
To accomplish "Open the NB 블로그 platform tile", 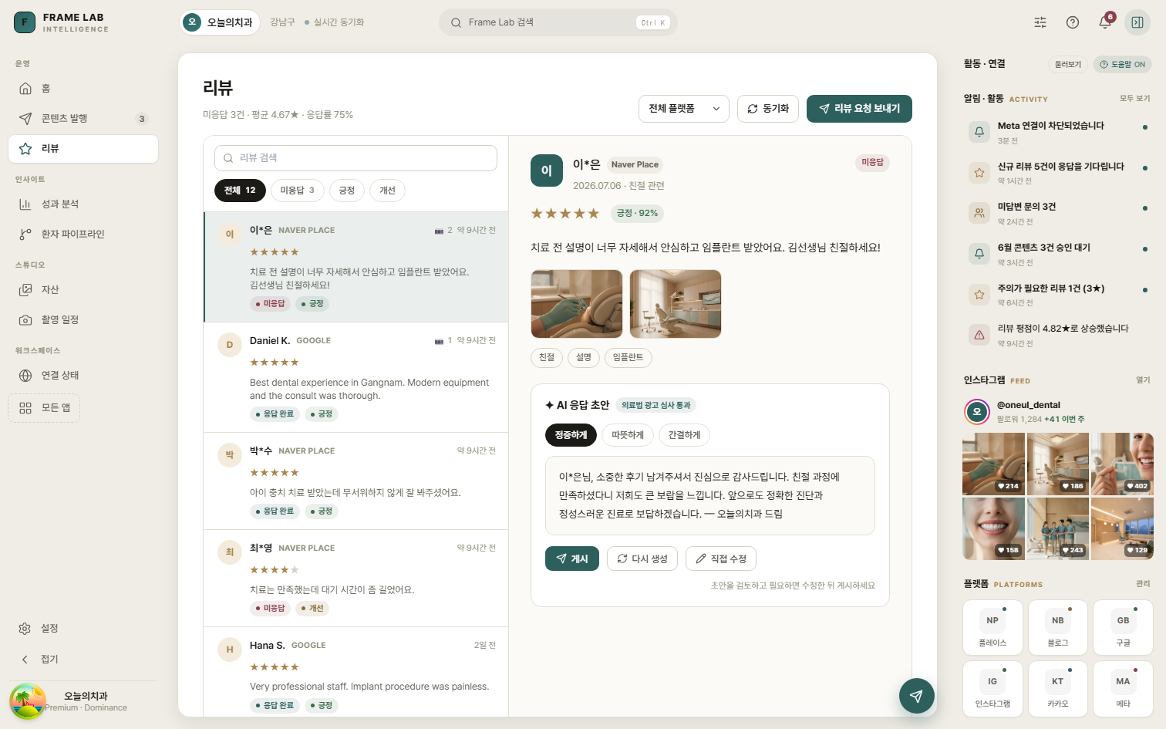I will point(1058,627).
